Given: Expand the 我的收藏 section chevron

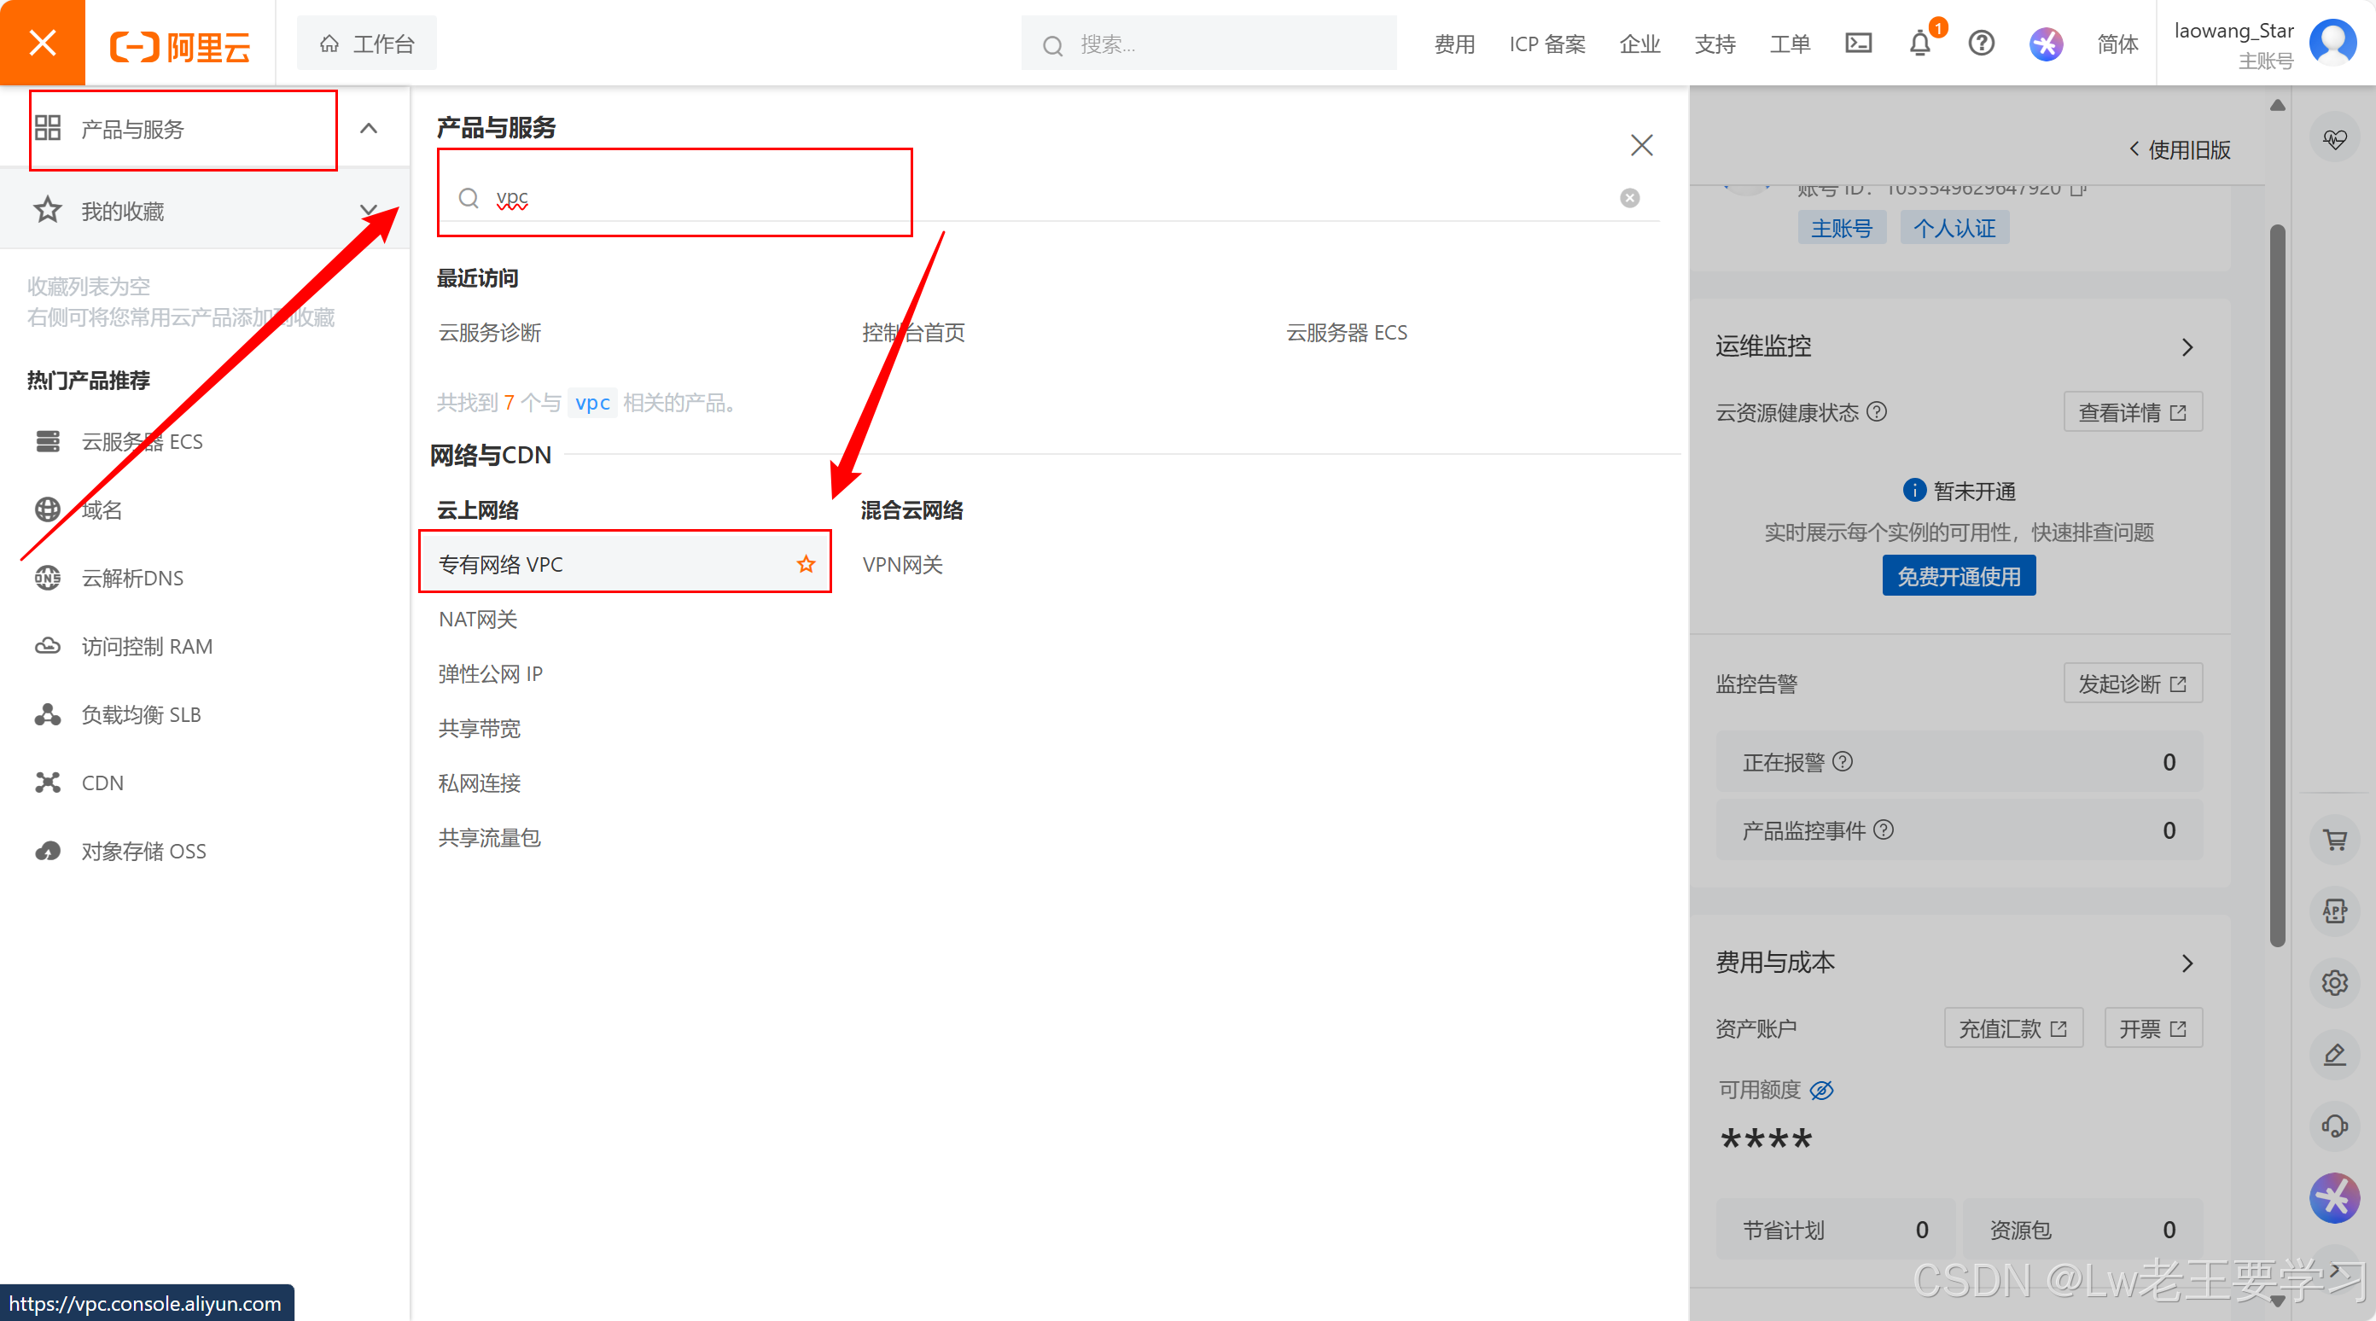Looking at the screenshot, I should tap(368, 210).
